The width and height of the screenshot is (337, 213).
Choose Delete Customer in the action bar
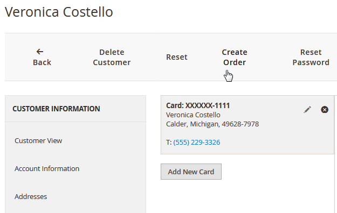tap(112, 57)
